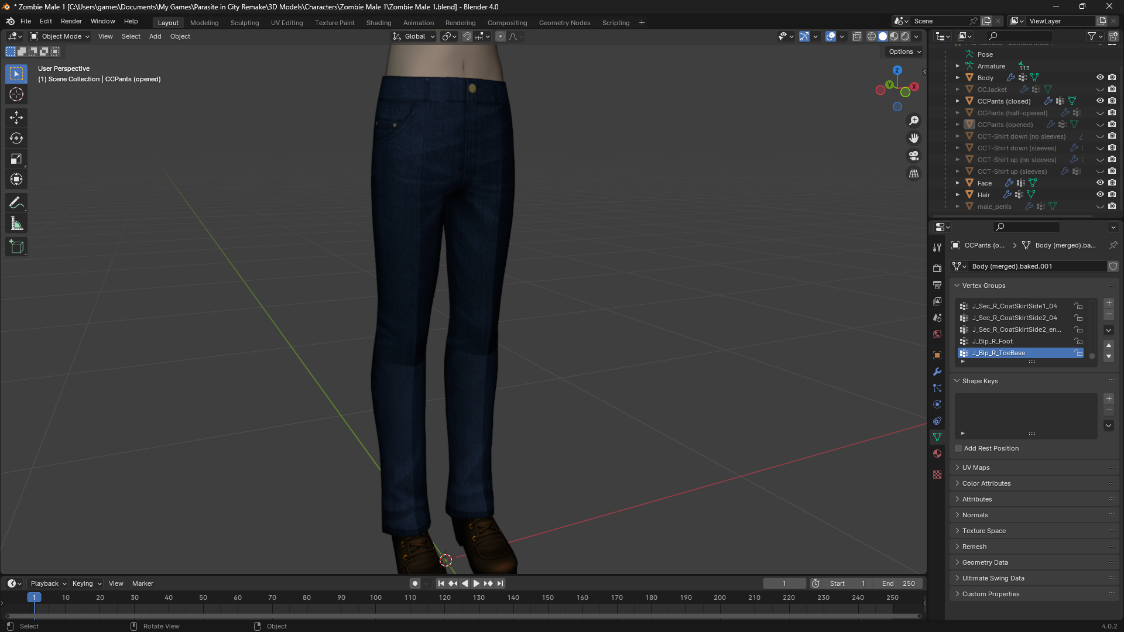
Task: Switch to the Sculpting workspace tab
Action: (x=244, y=23)
